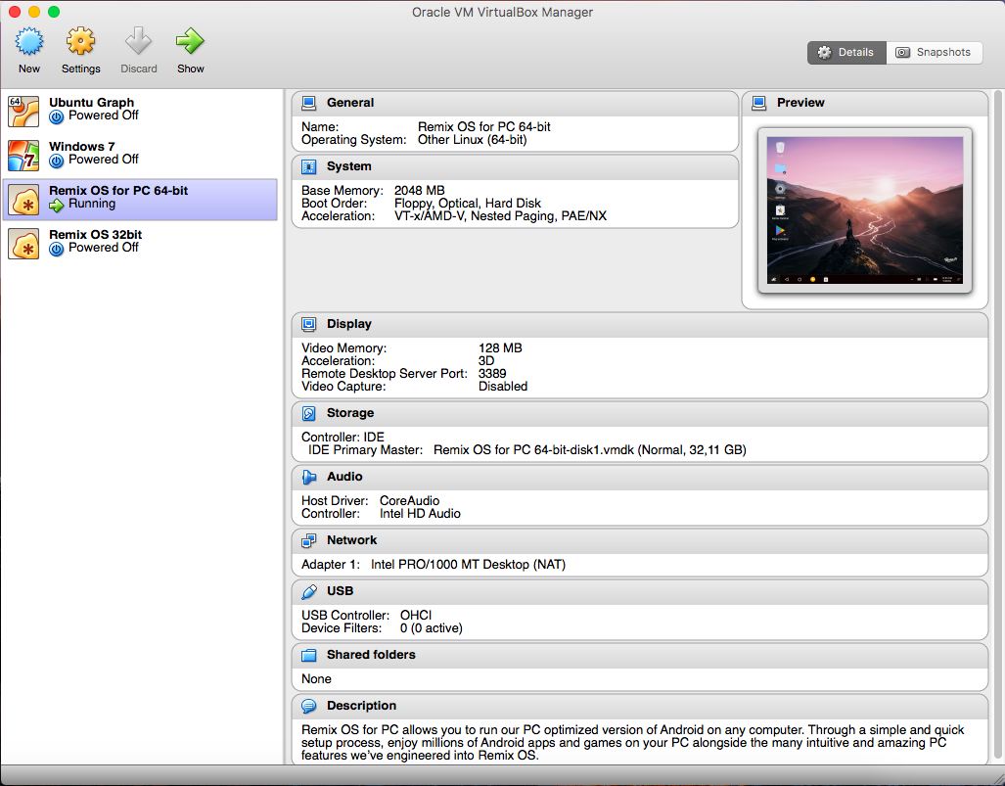Click the green Running status arrow
This screenshot has height=786, width=1005.
coord(57,206)
